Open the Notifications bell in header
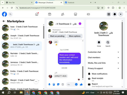The width and height of the screenshot is (127, 95). click(115, 14)
